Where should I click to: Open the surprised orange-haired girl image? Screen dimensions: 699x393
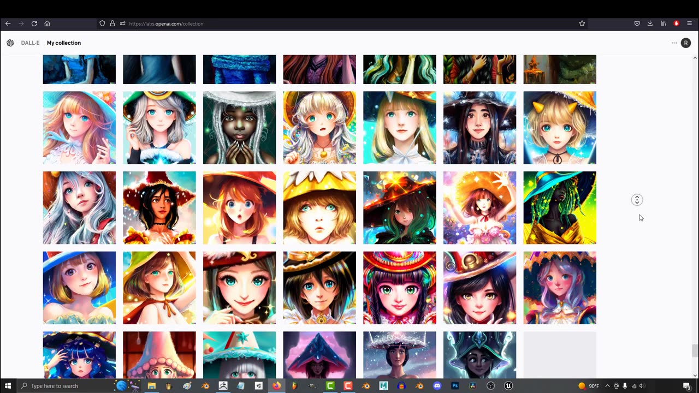[239, 208]
